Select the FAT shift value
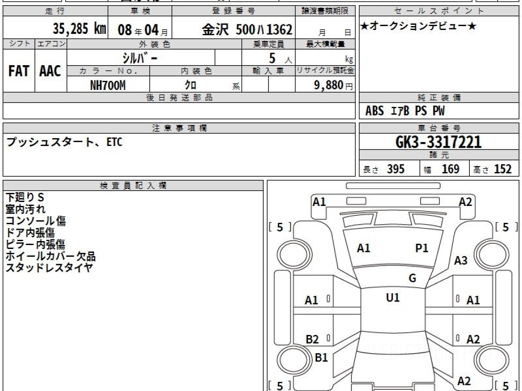 tap(19, 71)
